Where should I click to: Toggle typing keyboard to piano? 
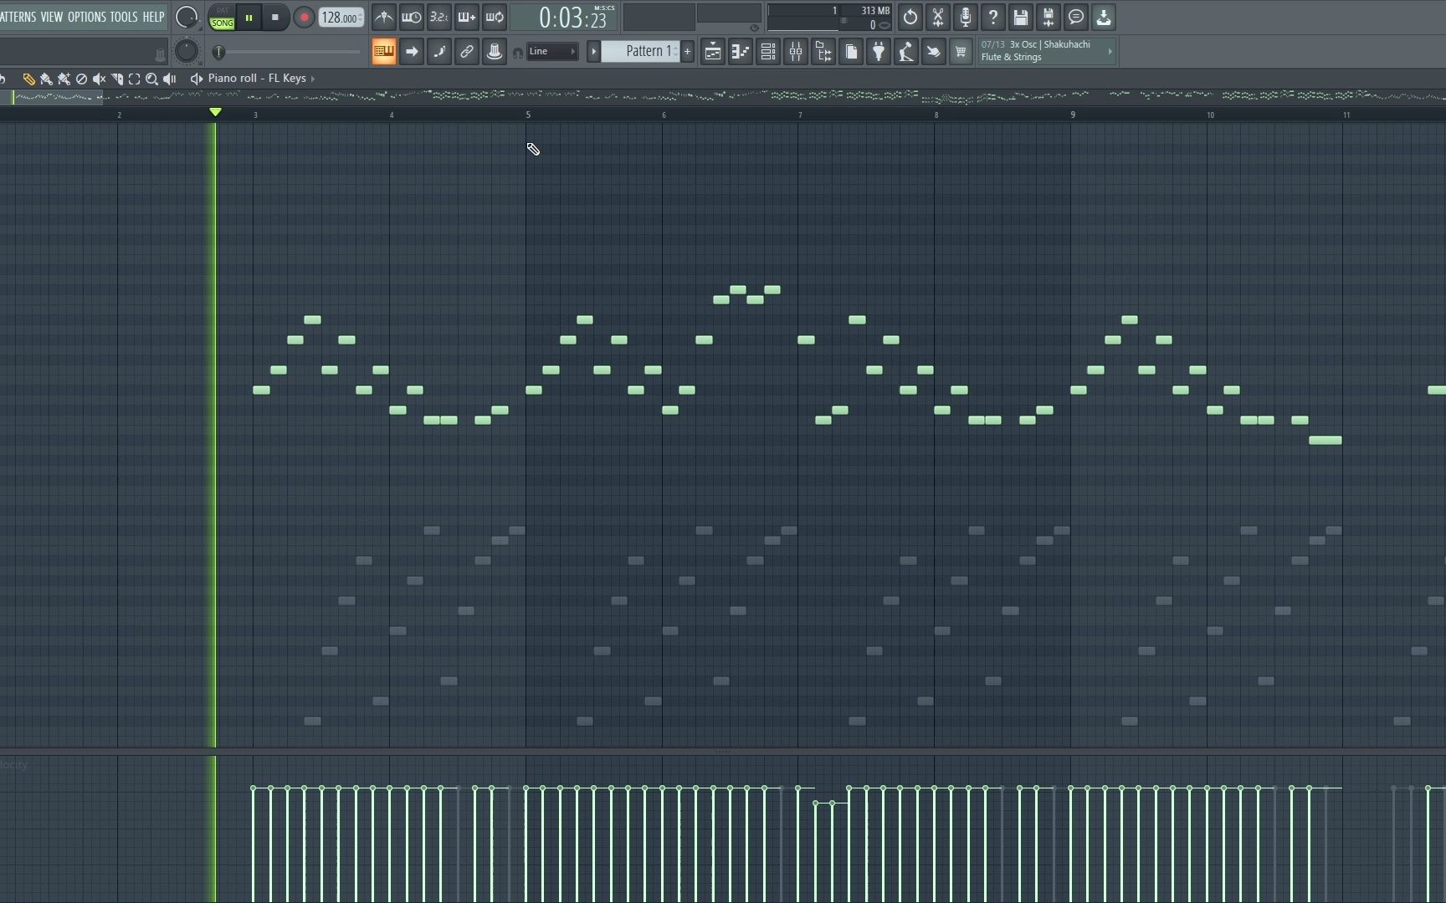pyautogui.click(x=384, y=52)
